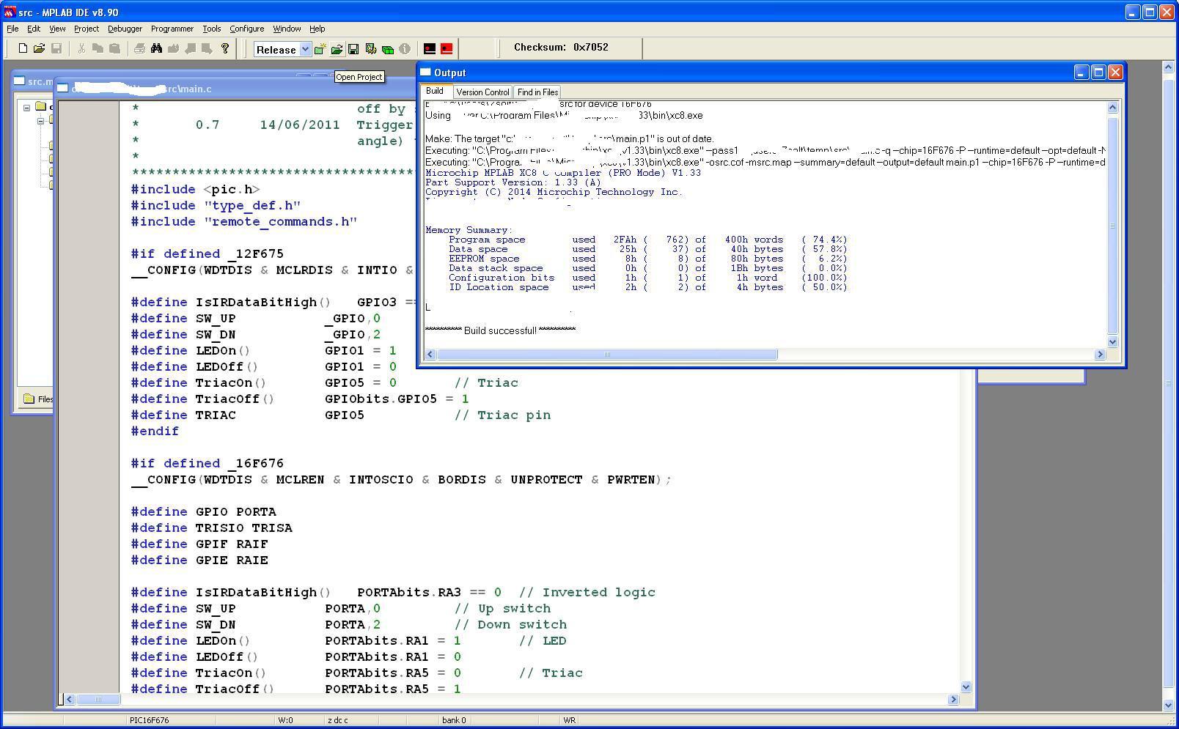Click the Paste clipboard icon
This screenshot has width=1179, height=729.
(x=114, y=48)
